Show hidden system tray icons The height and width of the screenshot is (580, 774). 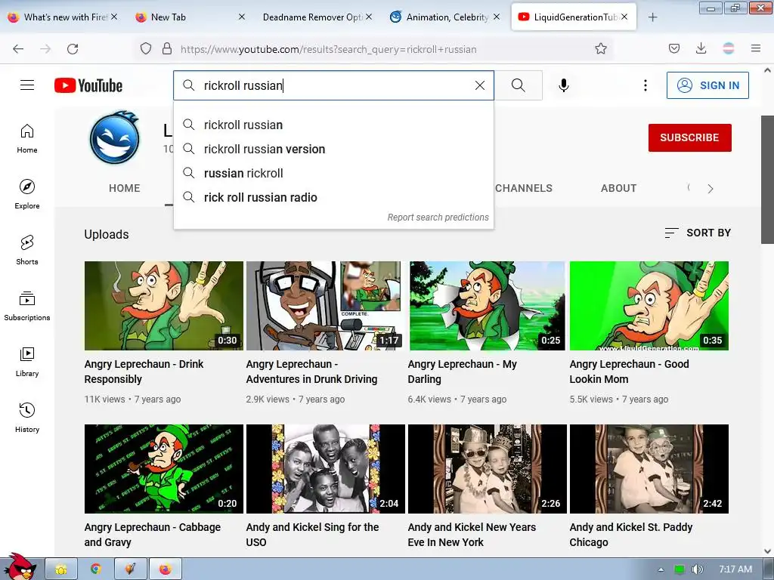point(661,569)
